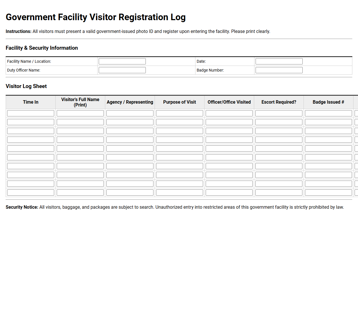Viewport: 358px width, 318px height.
Task: Click the Date input field
Action: tap(279, 61)
